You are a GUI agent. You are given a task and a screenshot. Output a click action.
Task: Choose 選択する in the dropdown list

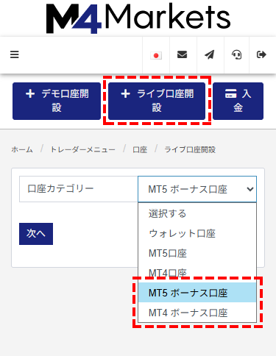(197, 213)
